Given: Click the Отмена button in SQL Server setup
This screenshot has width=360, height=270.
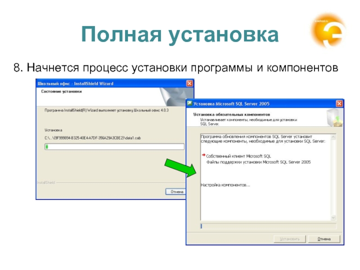Looking at the screenshot, I should pos(324,239).
